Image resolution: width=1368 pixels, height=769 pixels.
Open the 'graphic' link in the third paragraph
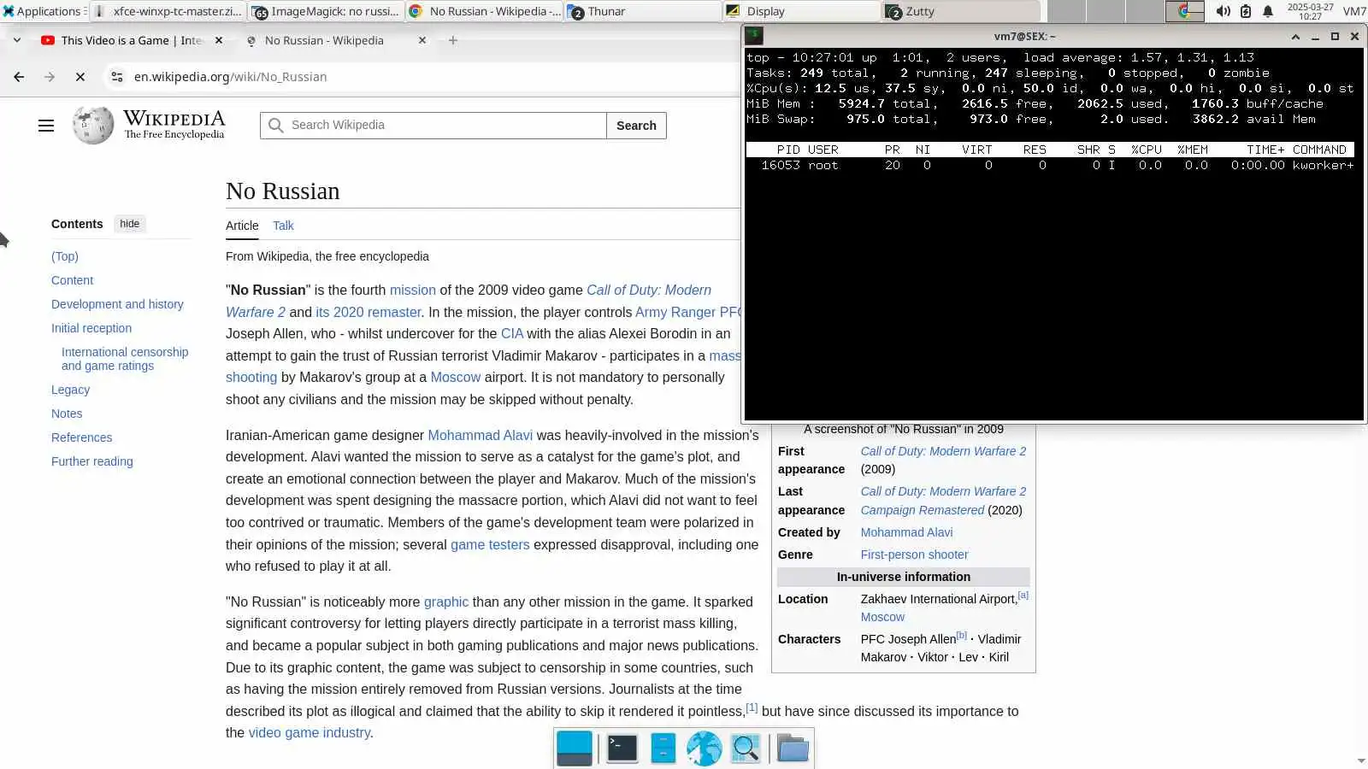446,602
